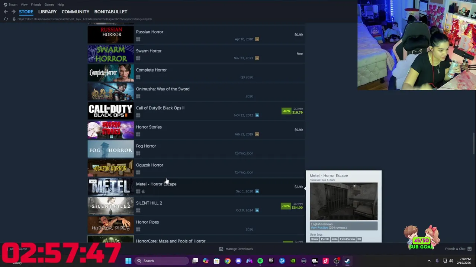Open the Horror Pipes game listing

tap(196, 225)
